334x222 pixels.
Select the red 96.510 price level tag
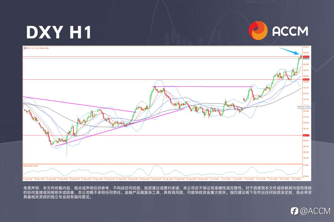point(306,135)
